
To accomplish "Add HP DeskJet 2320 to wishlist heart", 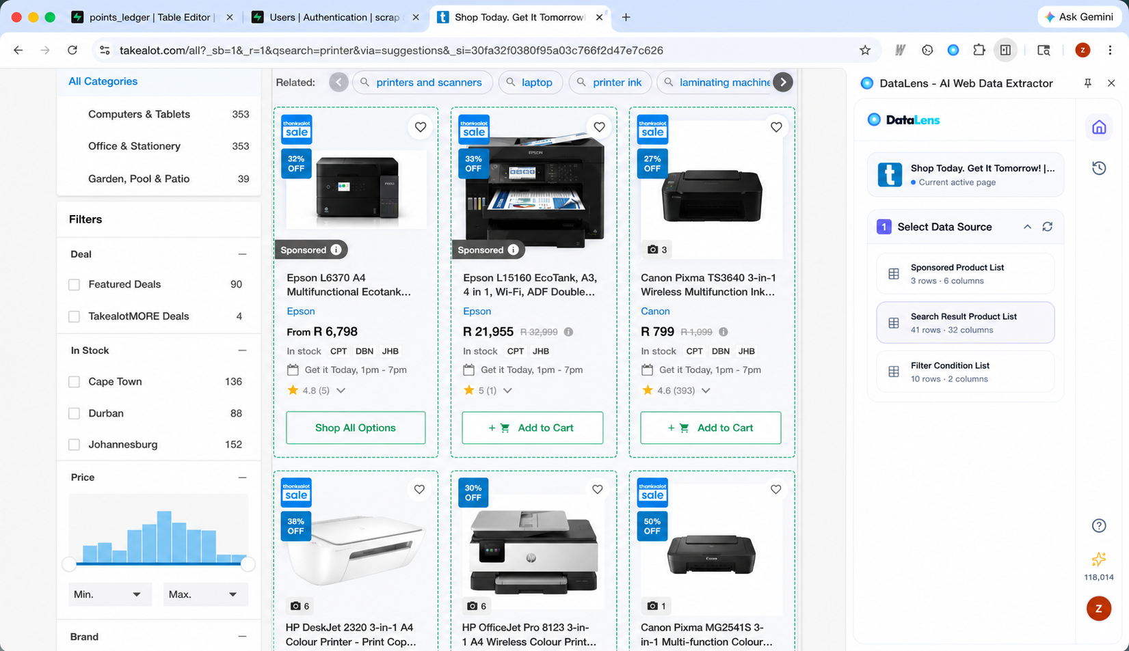I will pyautogui.click(x=419, y=489).
